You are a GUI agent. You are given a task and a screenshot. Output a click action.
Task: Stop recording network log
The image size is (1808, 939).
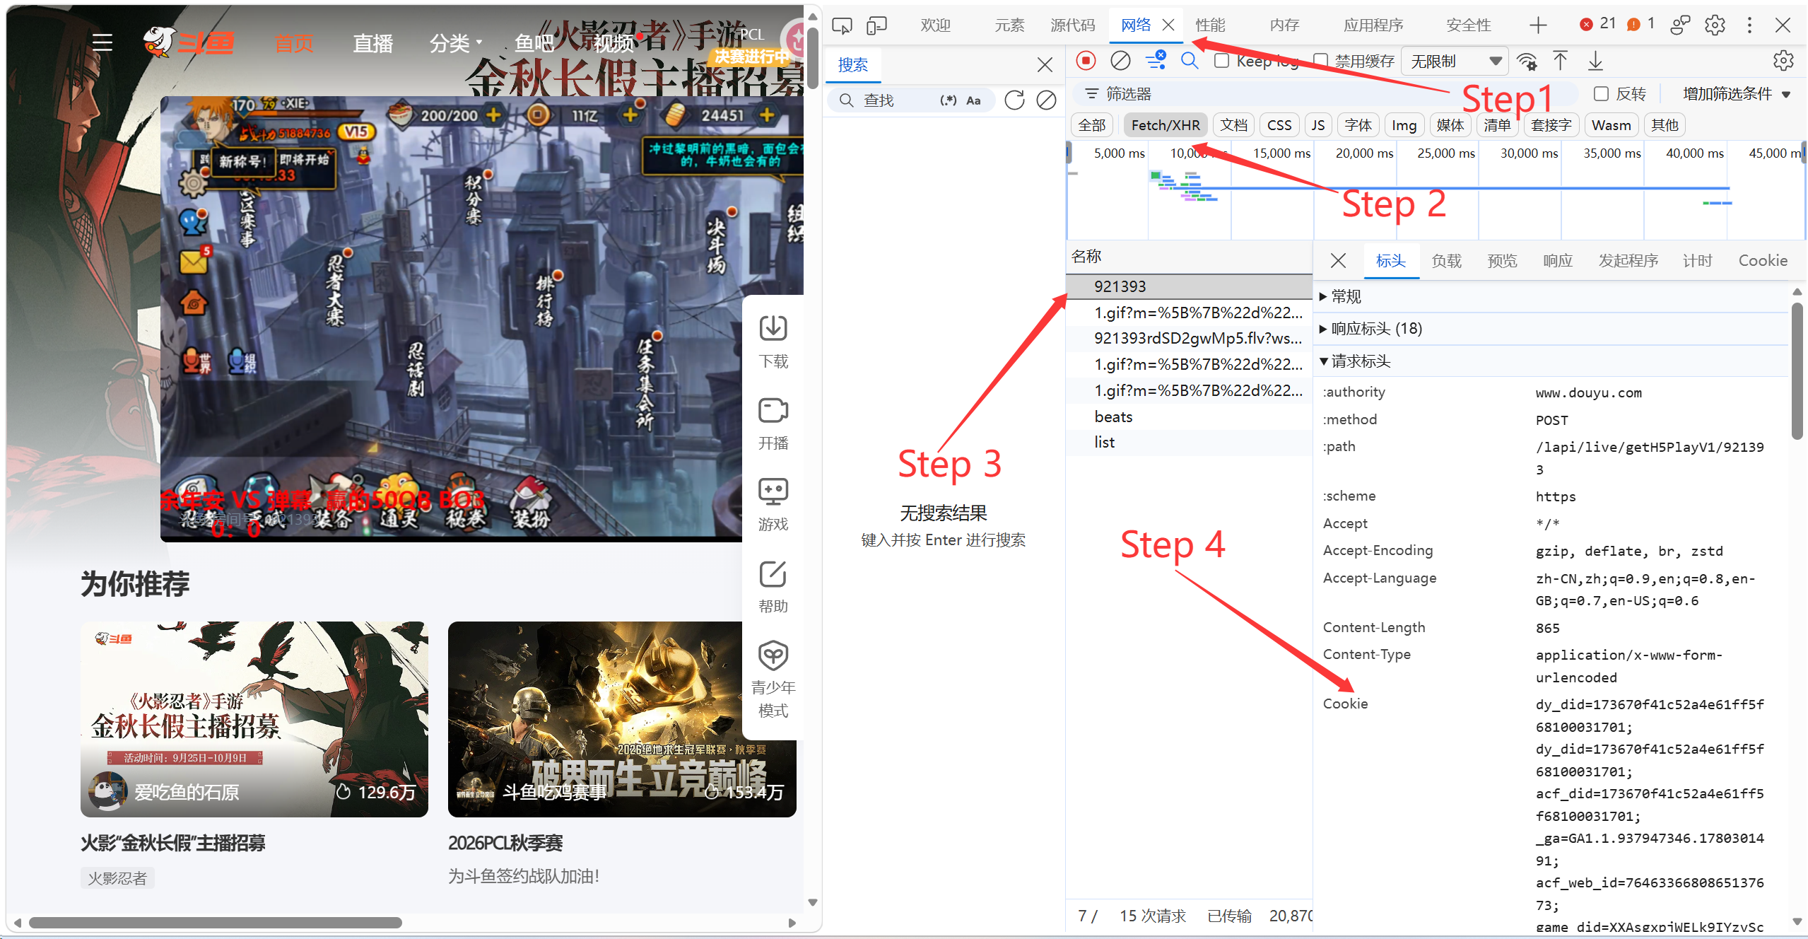click(x=1086, y=61)
